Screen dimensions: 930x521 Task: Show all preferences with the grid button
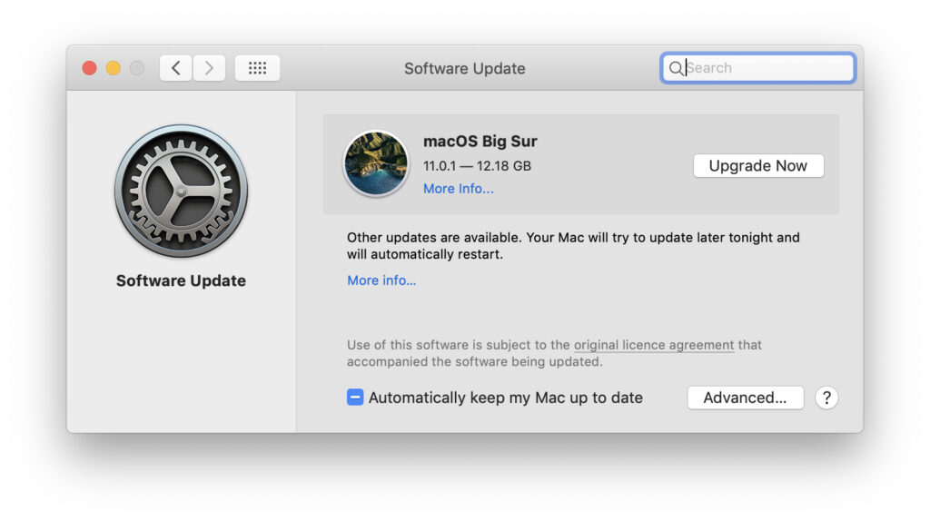pos(257,68)
